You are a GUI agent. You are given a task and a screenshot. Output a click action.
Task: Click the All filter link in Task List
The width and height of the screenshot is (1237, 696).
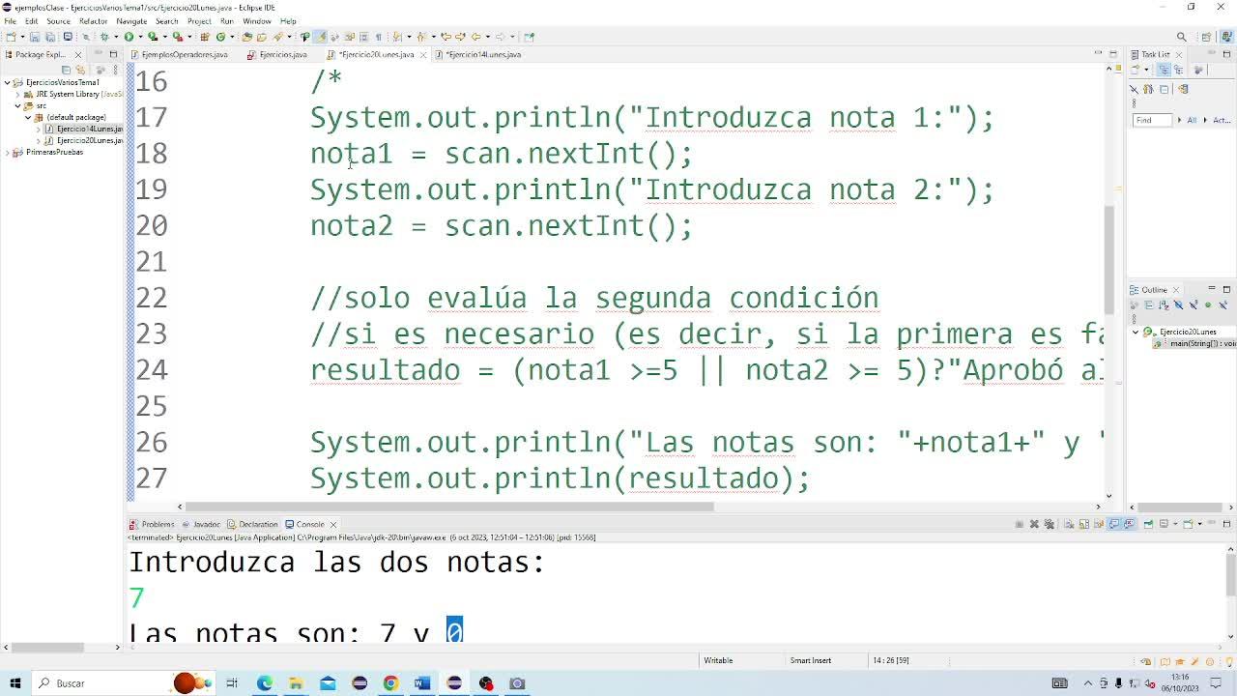(1192, 120)
